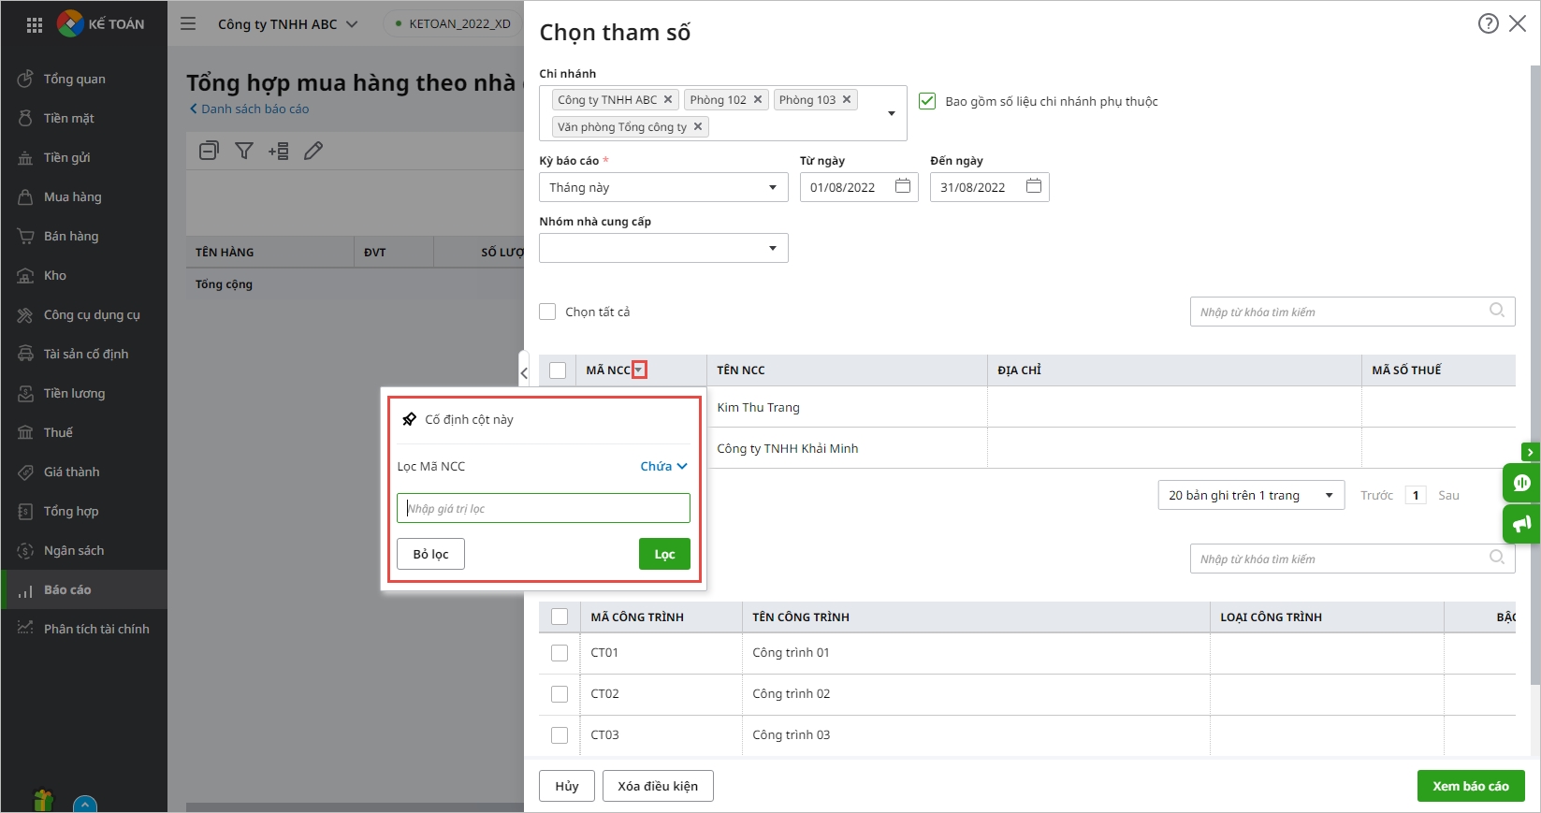Open the Nhóm nhà cung cấp dropdown

point(772,248)
